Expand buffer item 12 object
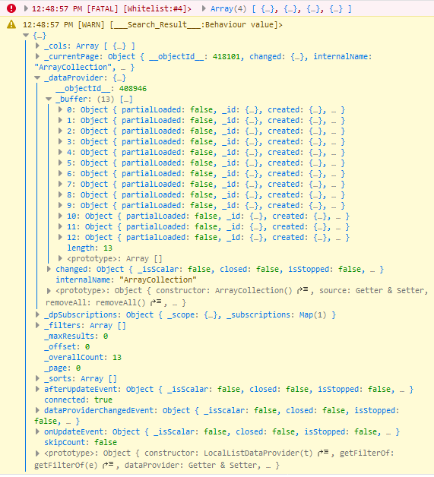This screenshot has height=477, width=434. [x=60, y=237]
